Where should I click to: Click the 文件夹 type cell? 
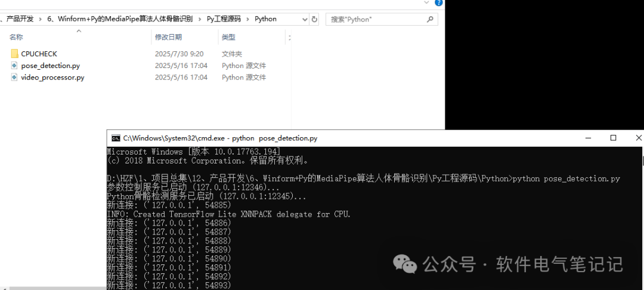pos(232,54)
